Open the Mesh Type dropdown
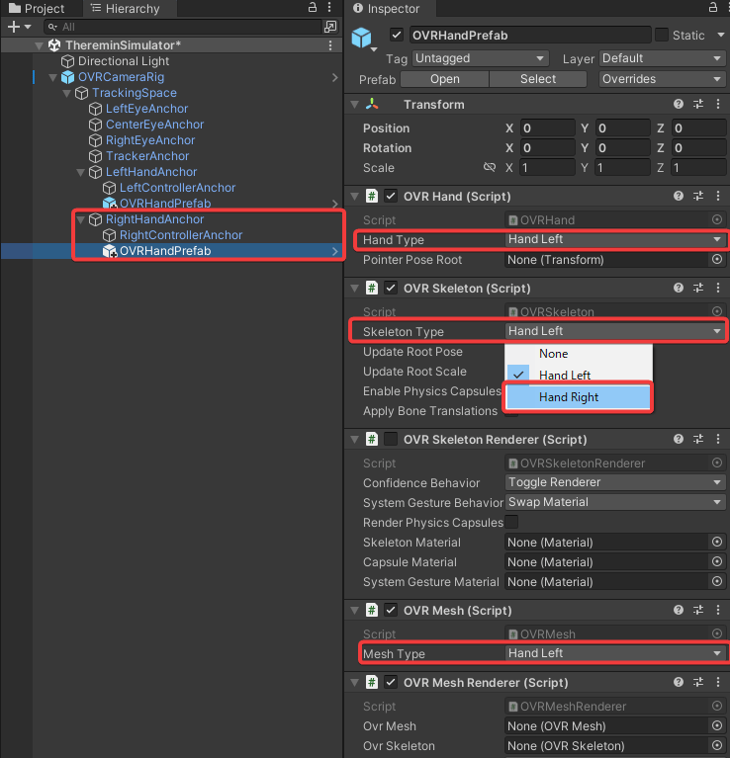730x758 pixels. (615, 653)
